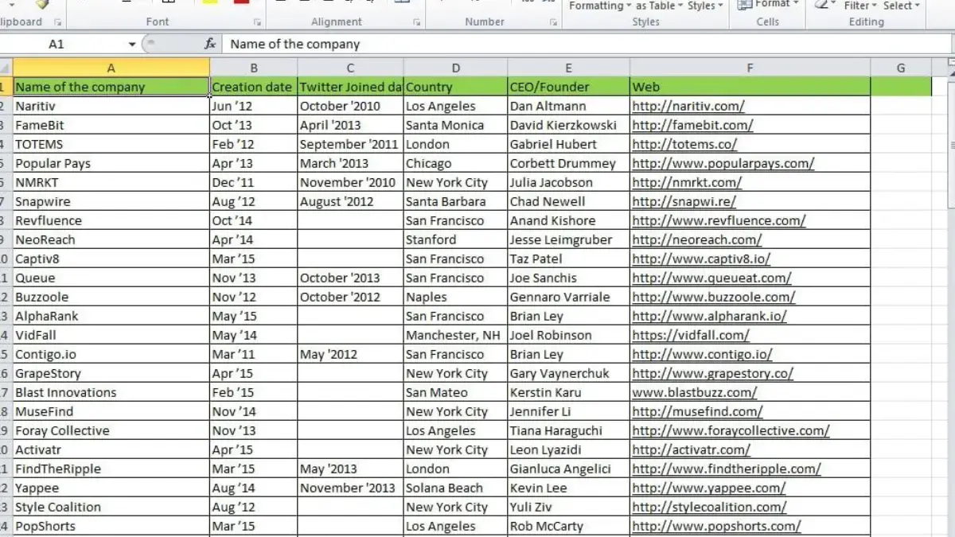This screenshot has height=537, width=955.
Task: Select column D header
Action: point(456,68)
